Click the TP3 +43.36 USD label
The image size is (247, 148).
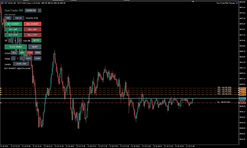click(x=224, y=90)
